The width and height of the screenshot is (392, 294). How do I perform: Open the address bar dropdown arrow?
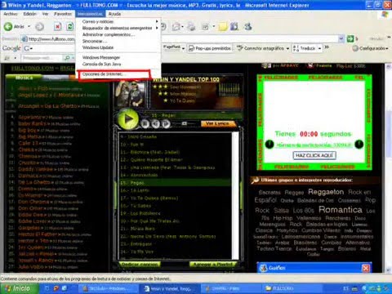tap(341, 39)
